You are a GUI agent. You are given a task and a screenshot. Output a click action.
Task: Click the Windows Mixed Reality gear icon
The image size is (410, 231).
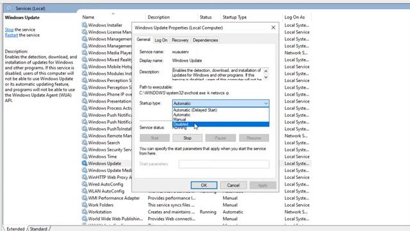tap(85, 60)
